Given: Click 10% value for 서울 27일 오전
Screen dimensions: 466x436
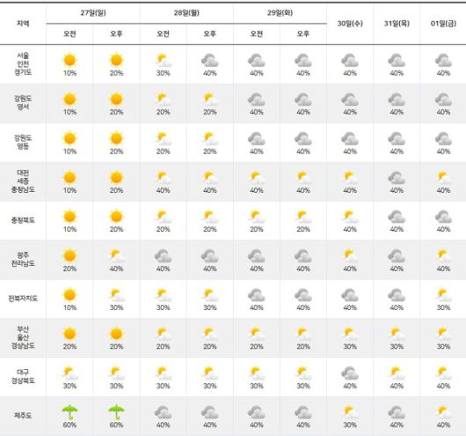Looking at the screenshot, I should (69, 73).
